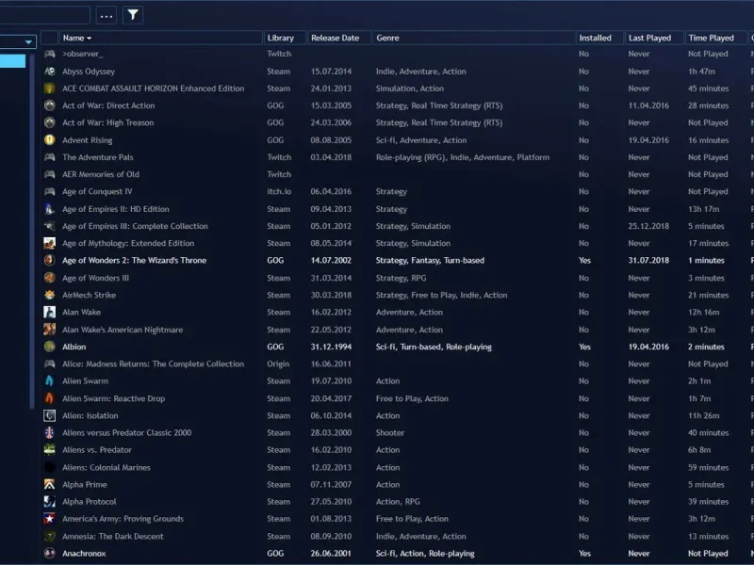Click the Age of Wonders III icon

(50, 278)
